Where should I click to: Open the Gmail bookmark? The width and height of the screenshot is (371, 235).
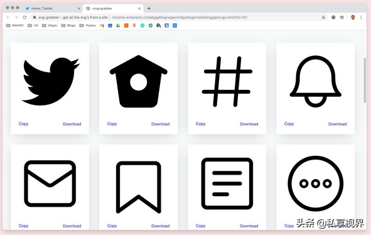pos(102,25)
